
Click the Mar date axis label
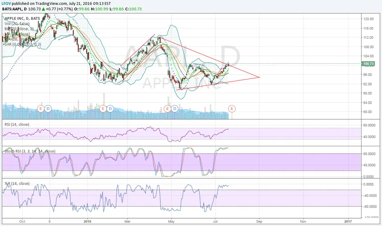pos(127,221)
